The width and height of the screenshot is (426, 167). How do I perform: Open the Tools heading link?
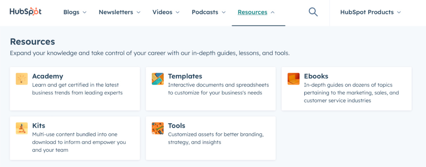point(177,126)
